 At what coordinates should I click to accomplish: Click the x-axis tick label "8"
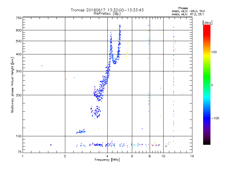[x=150, y=156]
